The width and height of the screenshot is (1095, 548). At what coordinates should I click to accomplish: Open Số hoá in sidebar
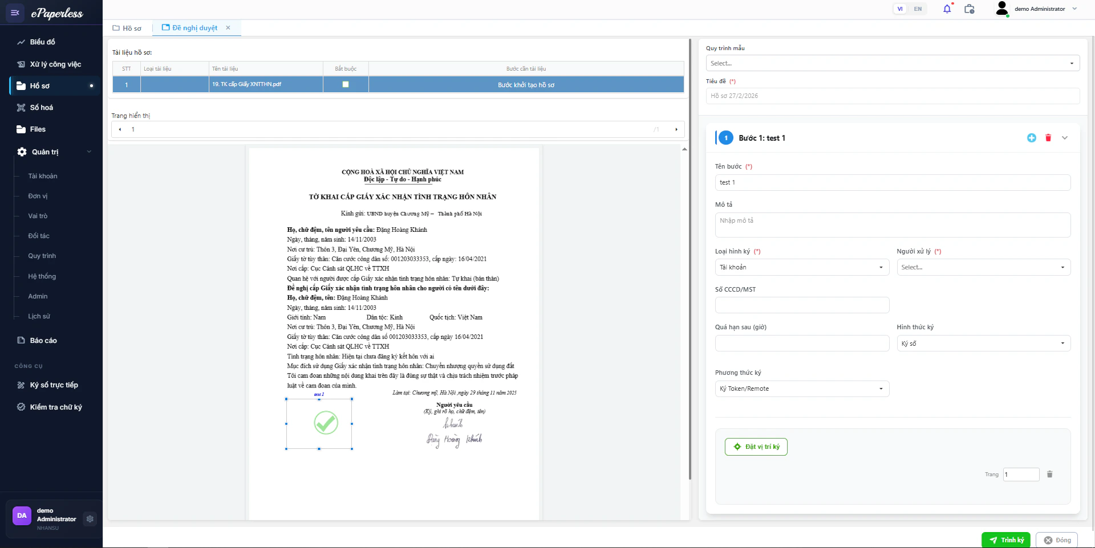[41, 108]
